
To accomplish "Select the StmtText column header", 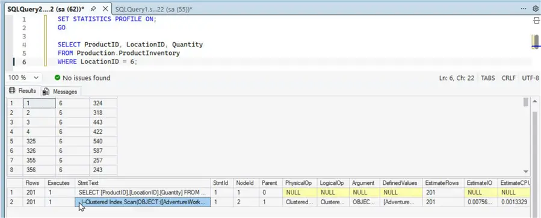I will [x=143, y=182].
